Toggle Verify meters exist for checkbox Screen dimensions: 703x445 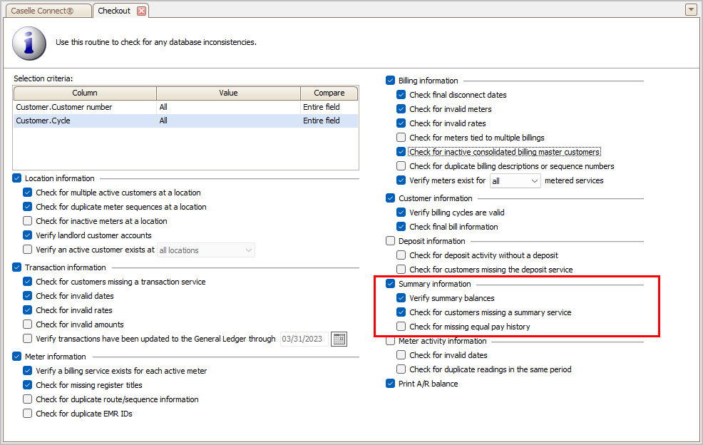(401, 180)
